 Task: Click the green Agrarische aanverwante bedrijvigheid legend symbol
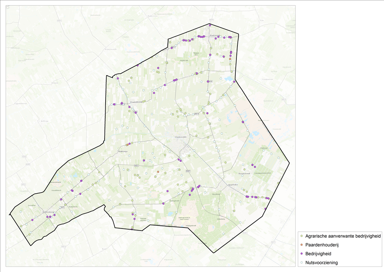click(x=302, y=236)
